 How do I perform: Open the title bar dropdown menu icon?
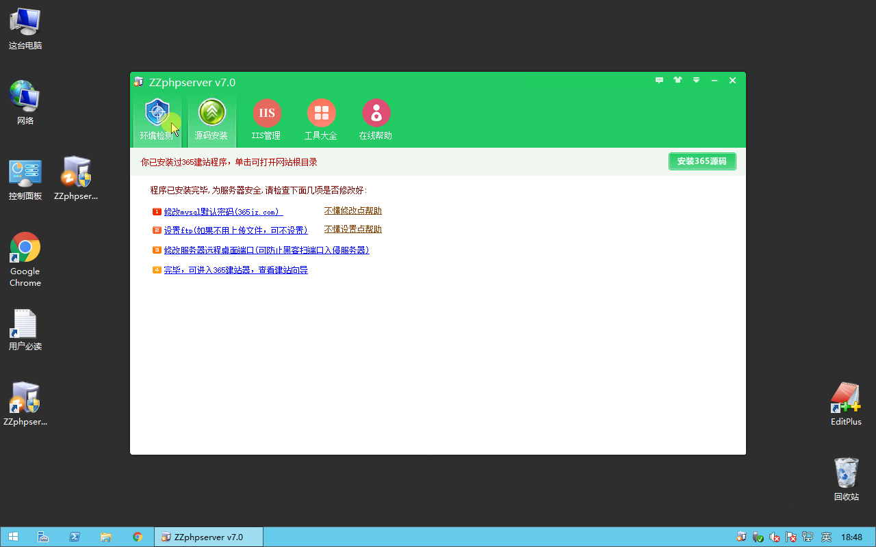click(696, 80)
